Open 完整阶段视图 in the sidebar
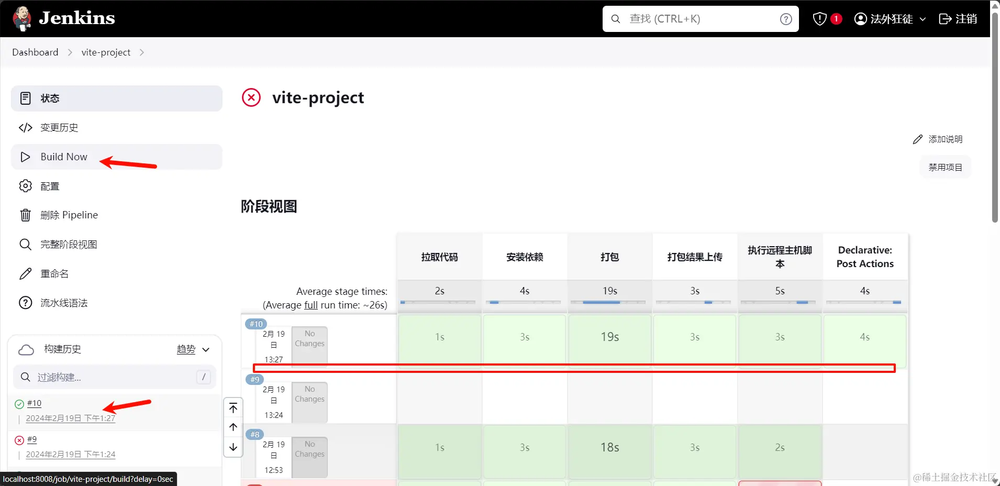 [x=117, y=244]
